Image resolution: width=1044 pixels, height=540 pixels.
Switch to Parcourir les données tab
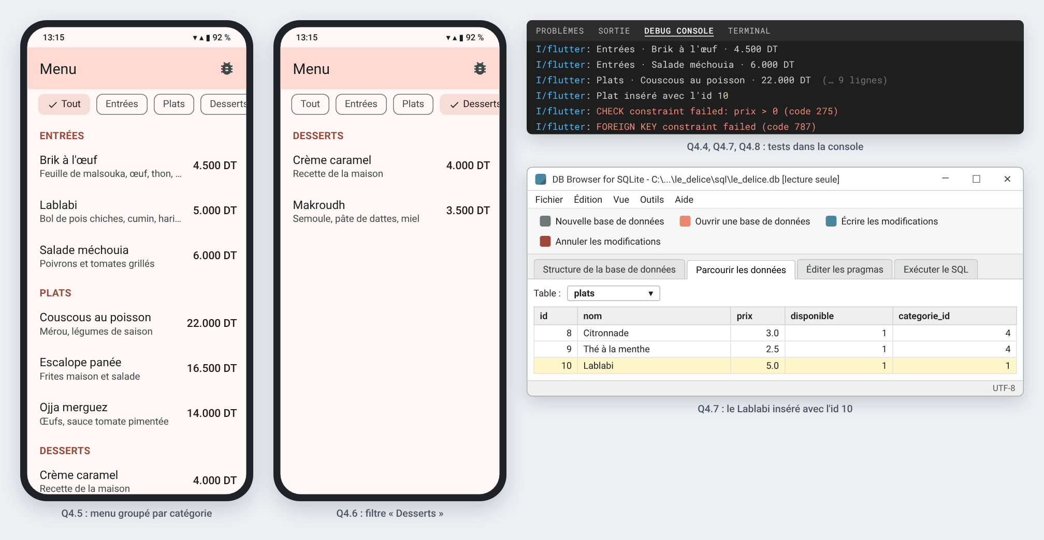coord(741,269)
